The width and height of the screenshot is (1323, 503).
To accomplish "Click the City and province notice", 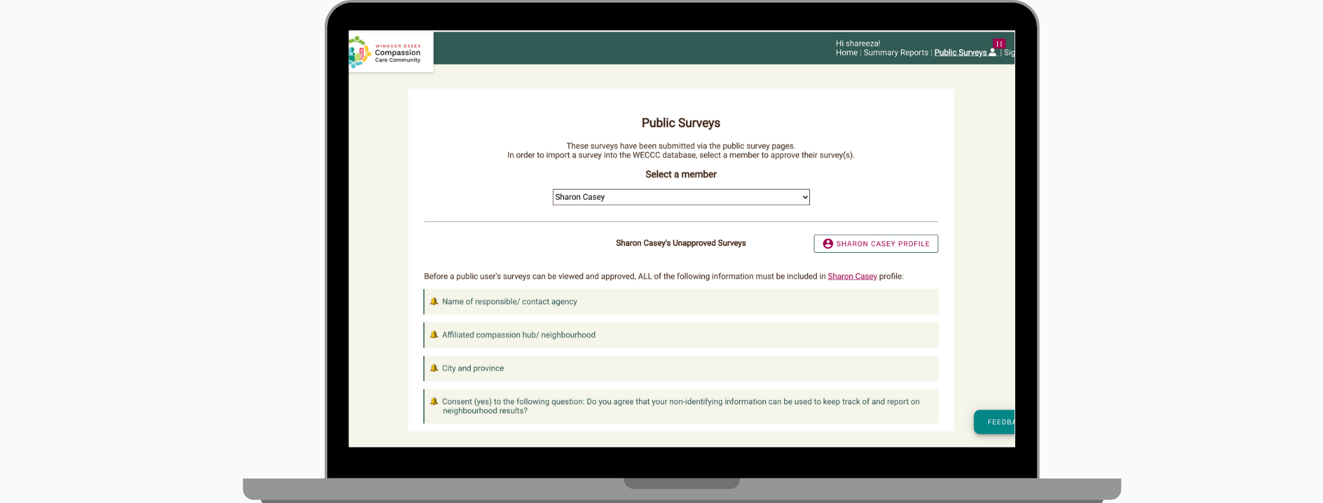I will pyautogui.click(x=472, y=369).
